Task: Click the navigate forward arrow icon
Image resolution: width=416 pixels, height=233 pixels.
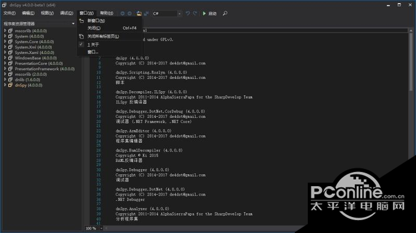Action: [130, 13]
